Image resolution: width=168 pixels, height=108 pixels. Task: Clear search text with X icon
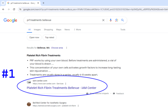tap(103, 20)
